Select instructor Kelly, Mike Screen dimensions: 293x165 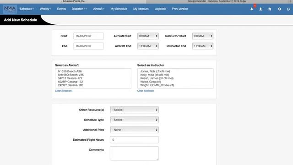155,75
